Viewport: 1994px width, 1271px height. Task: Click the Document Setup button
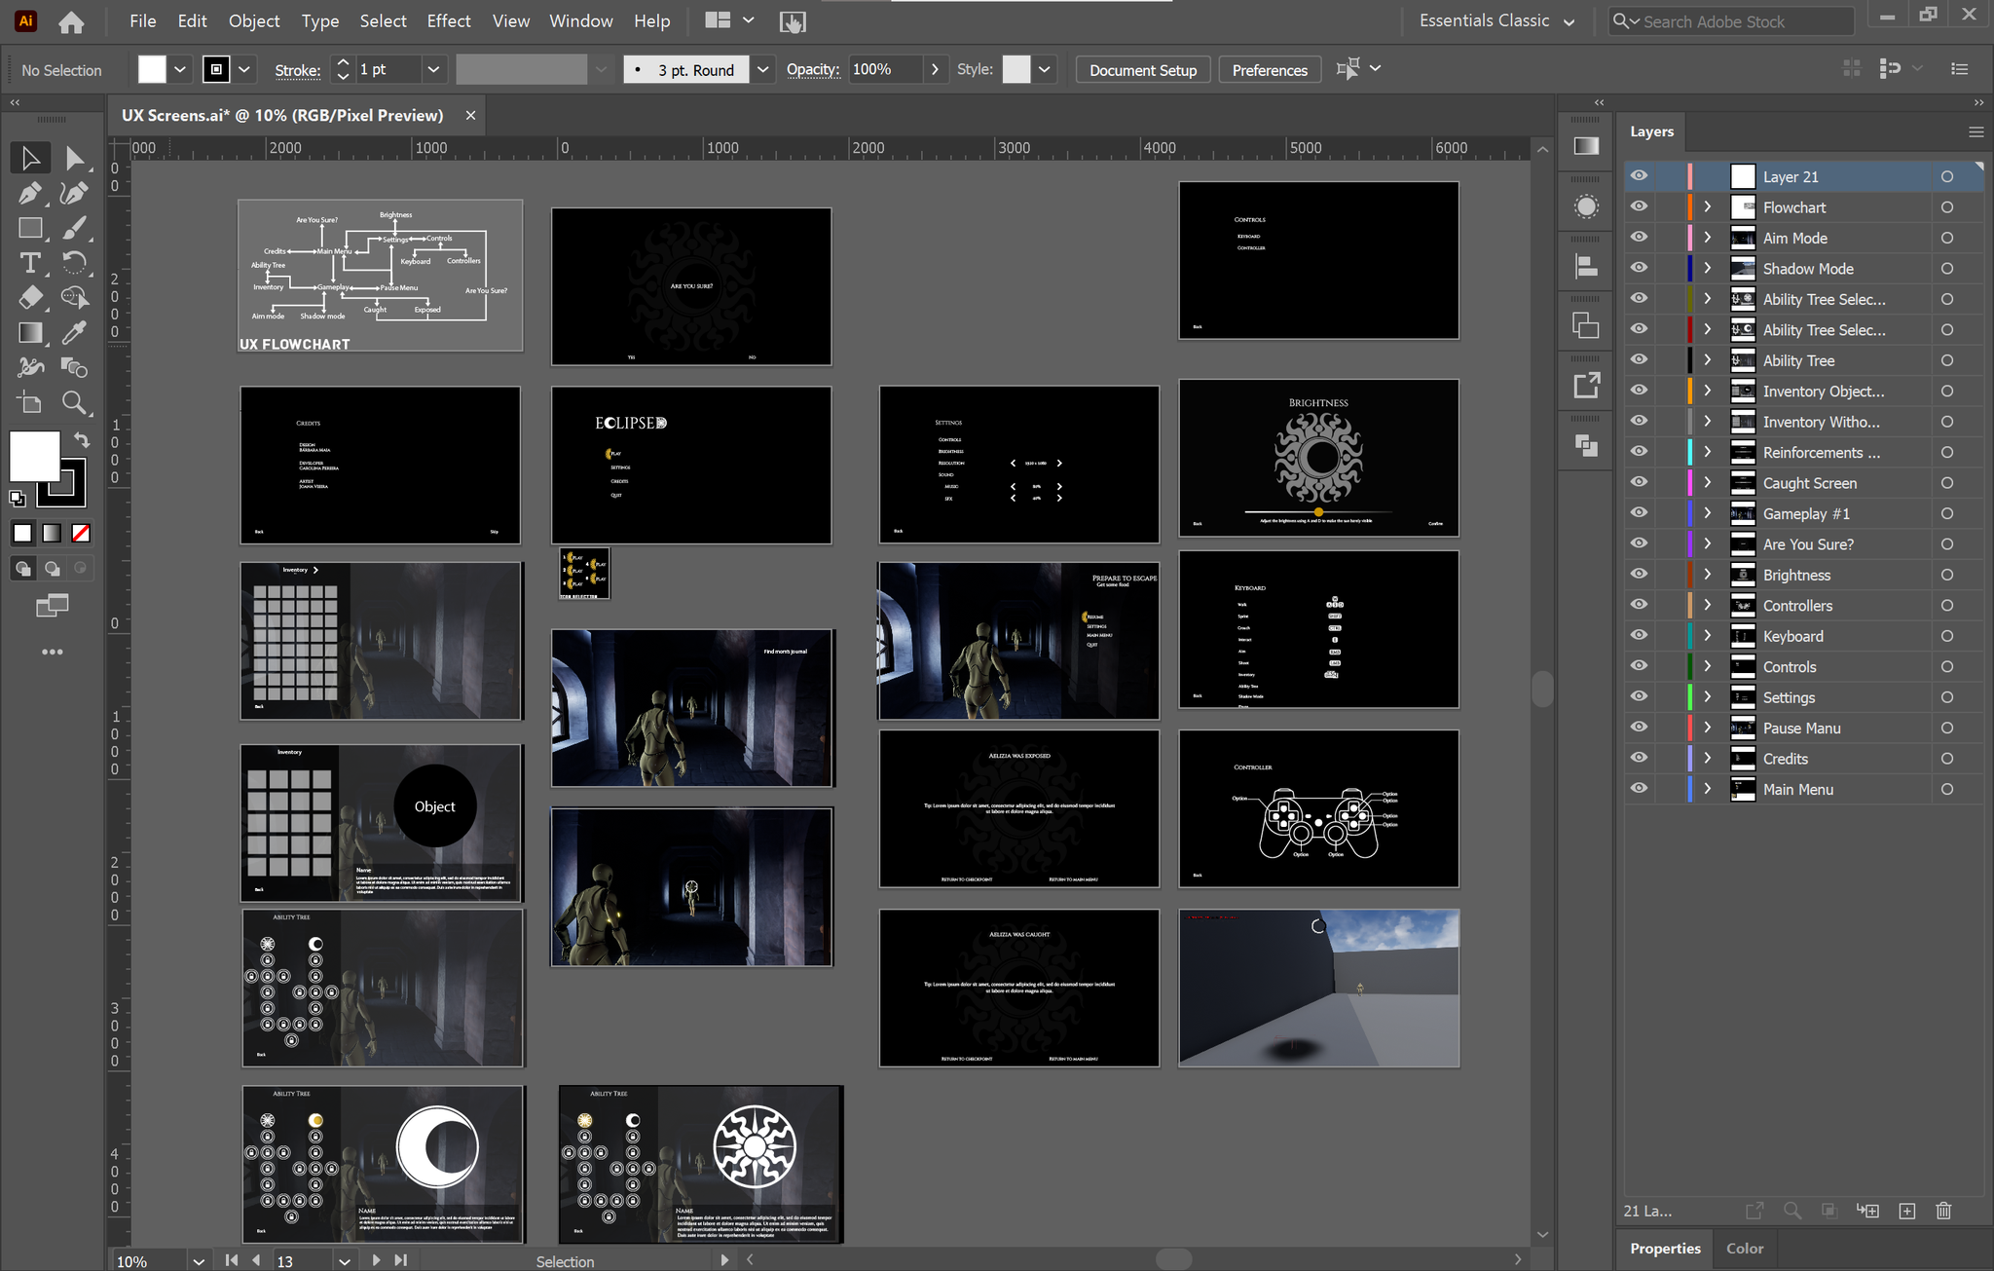[x=1143, y=70]
